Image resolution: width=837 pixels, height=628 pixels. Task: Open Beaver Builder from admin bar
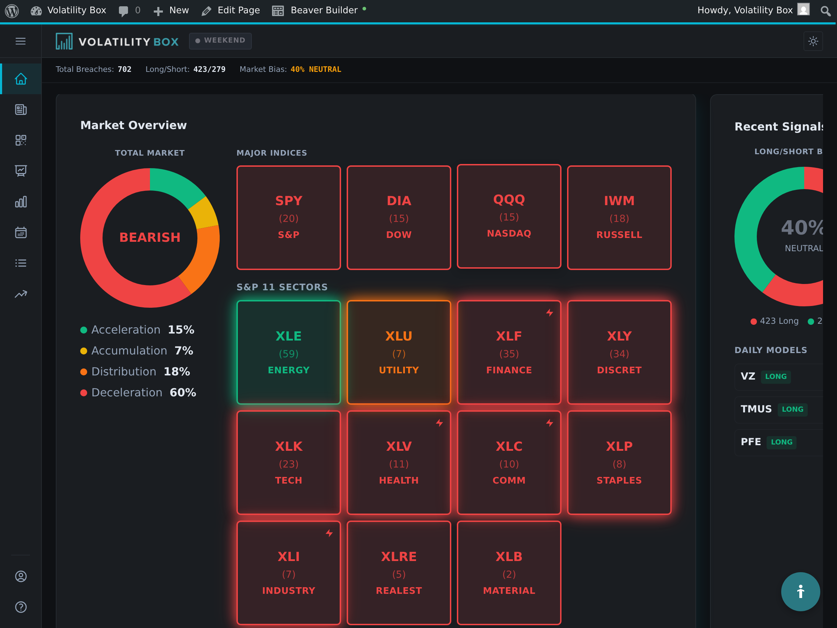click(319, 10)
